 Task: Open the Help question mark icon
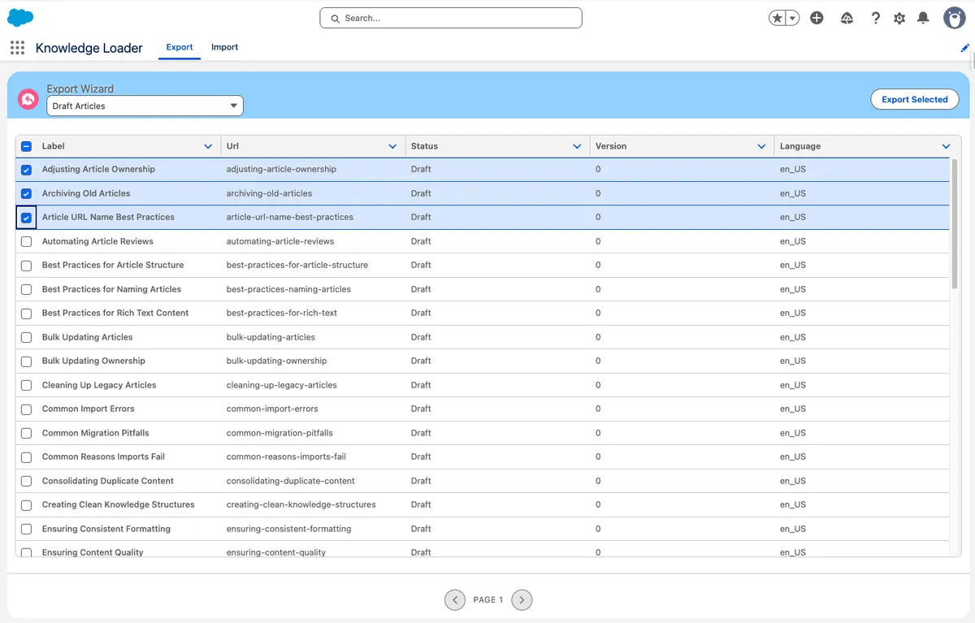pos(875,18)
